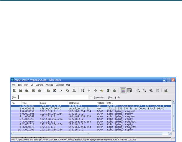Select packet 1 ARP Broadcast row

tap(91, 106)
